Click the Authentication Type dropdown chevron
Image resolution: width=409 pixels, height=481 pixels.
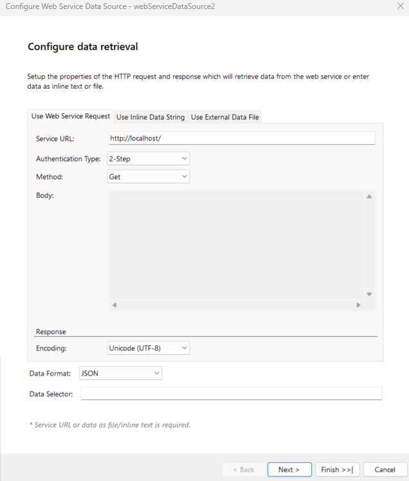click(185, 158)
